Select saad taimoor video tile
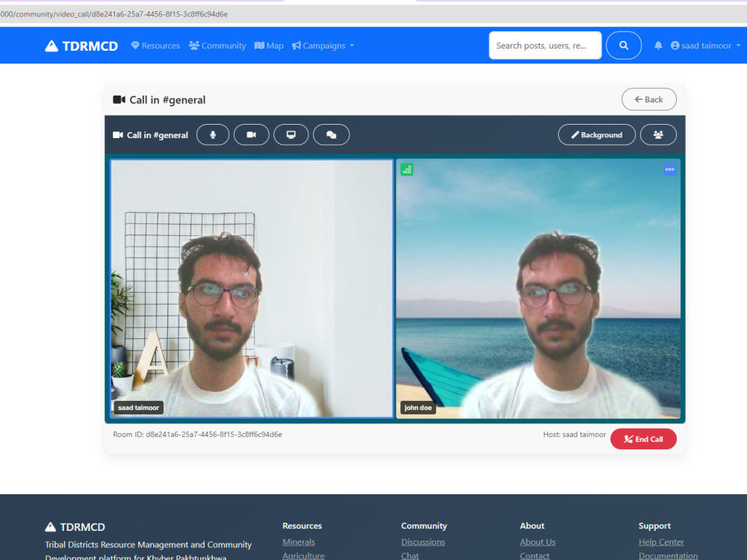This screenshot has width=747, height=560. tap(252, 288)
